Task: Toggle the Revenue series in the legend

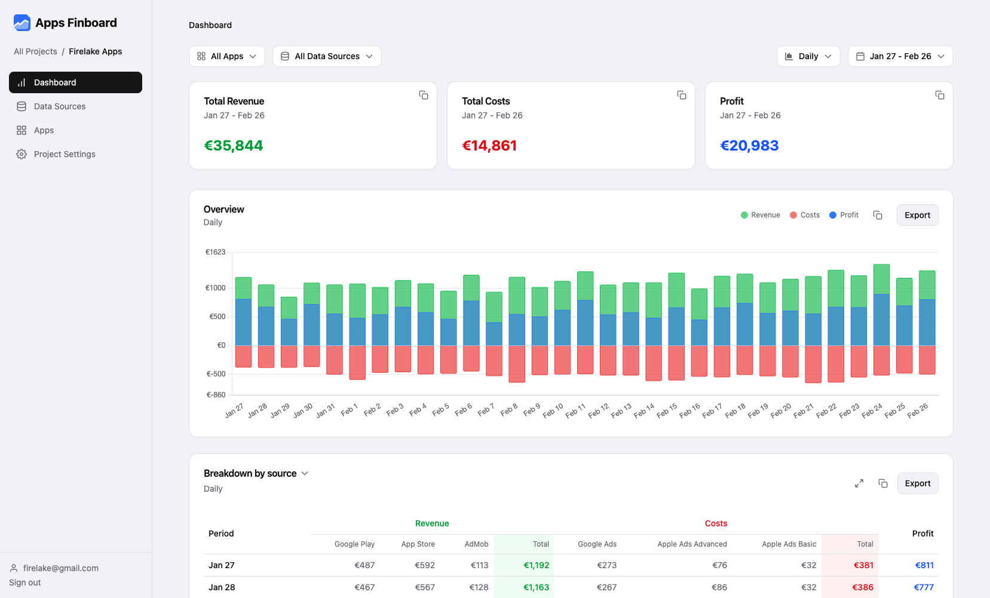Action: (x=760, y=214)
